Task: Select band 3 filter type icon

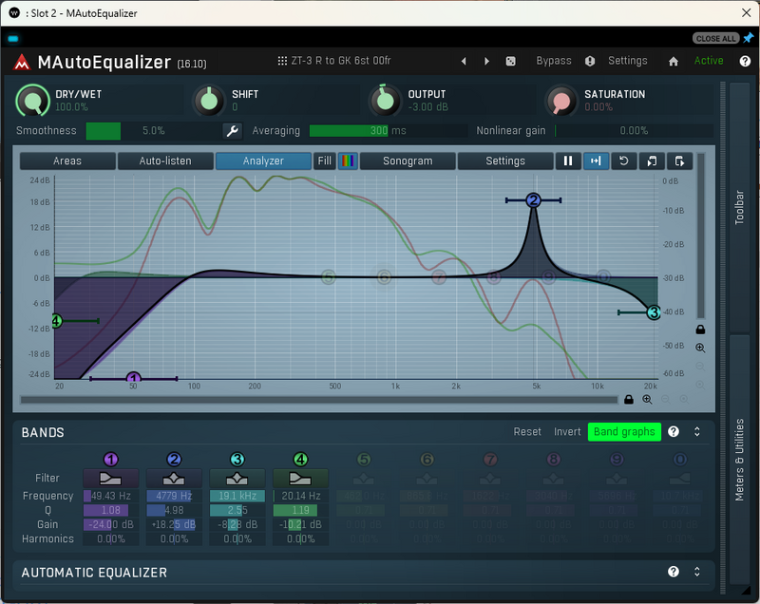Action: tap(237, 479)
